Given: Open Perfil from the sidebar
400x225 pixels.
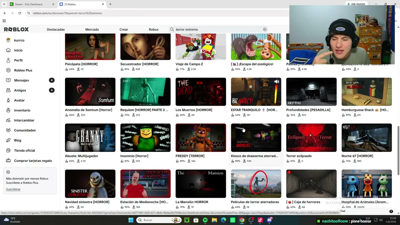Looking at the screenshot, I should pos(18,60).
